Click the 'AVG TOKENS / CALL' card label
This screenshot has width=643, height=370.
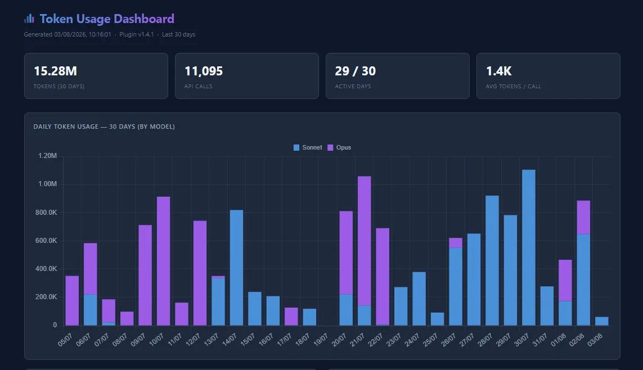coord(514,87)
